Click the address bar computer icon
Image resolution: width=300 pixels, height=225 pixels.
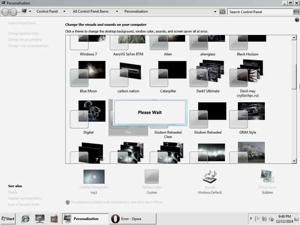24,11
